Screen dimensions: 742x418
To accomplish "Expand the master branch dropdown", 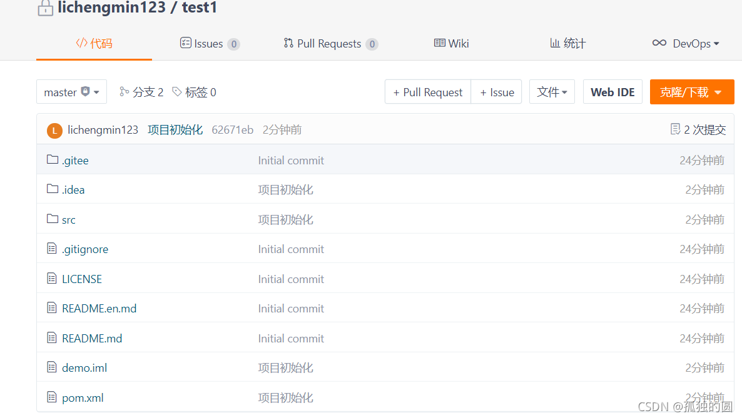I will [x=71, y=92].
